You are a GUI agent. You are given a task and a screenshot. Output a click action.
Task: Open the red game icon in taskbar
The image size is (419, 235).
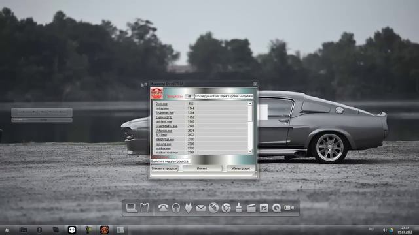104,230
